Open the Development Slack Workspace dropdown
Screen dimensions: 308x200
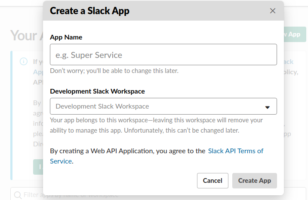click(x=163, y=106)
